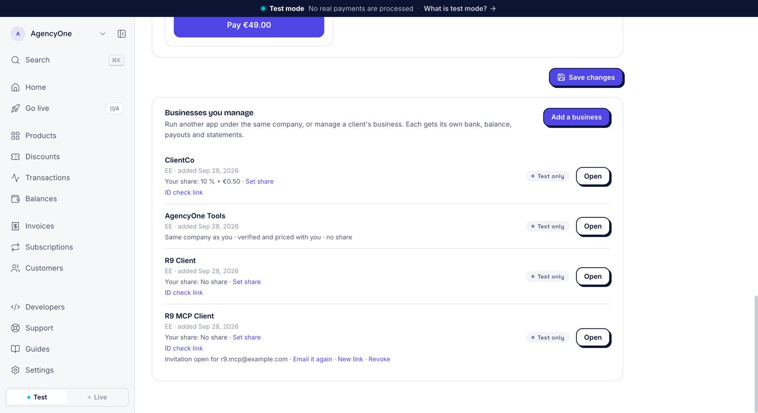Click the Discounts ticket icon

click(15, 157)
